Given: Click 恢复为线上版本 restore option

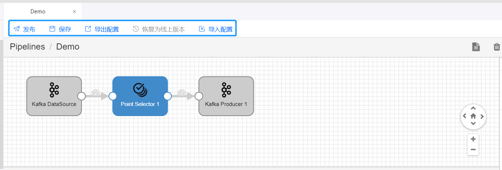Looking at the screenshot, I should coord(159,29).
